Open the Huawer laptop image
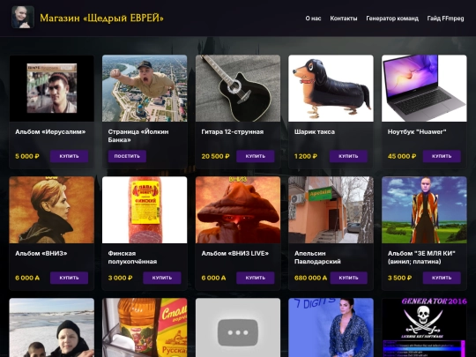Viewport: 476px width, 357px height. tap(424, 88)
